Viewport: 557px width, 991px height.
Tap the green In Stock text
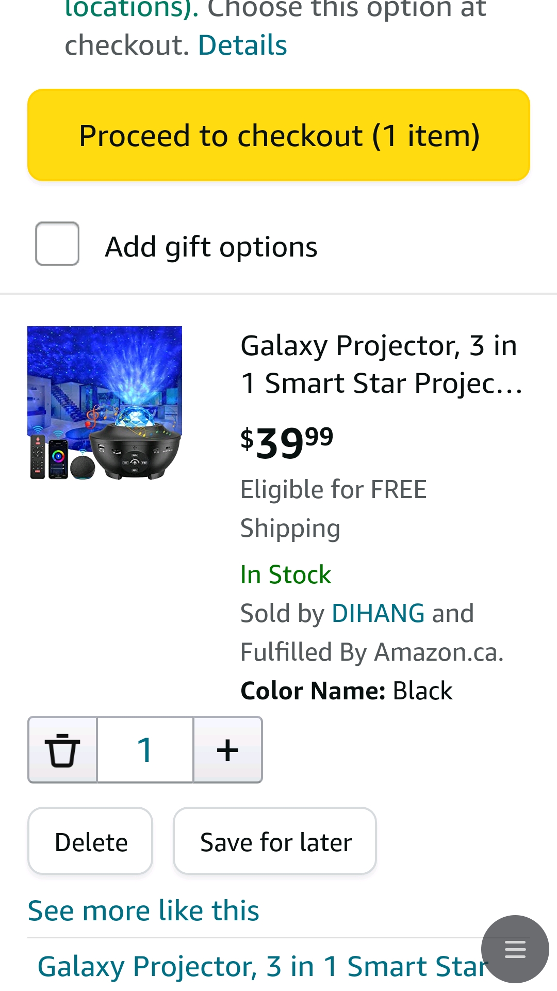point(286,575)
